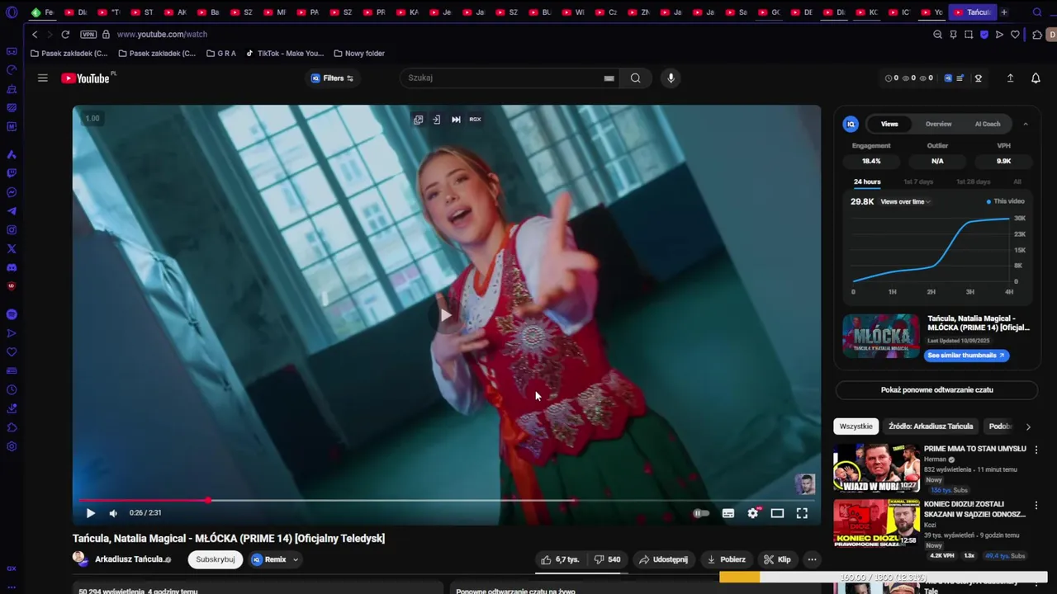Click Pokaż ponowne odtwarzanie czatu button
Viewport: 1057px width, 594px height.
(936, 389)
